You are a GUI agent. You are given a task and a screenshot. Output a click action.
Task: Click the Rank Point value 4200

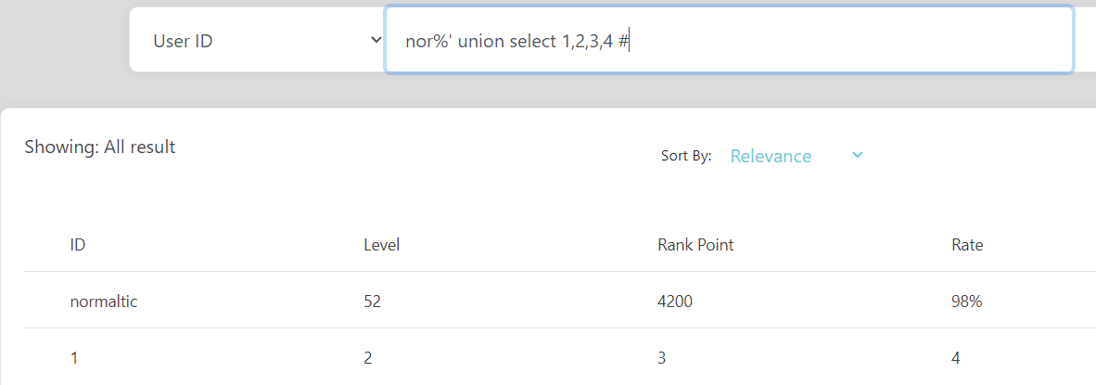pos(674,302)
